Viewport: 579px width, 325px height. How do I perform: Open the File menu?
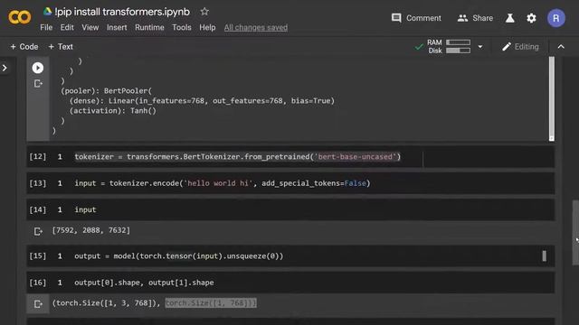click(x=46, y=28)
